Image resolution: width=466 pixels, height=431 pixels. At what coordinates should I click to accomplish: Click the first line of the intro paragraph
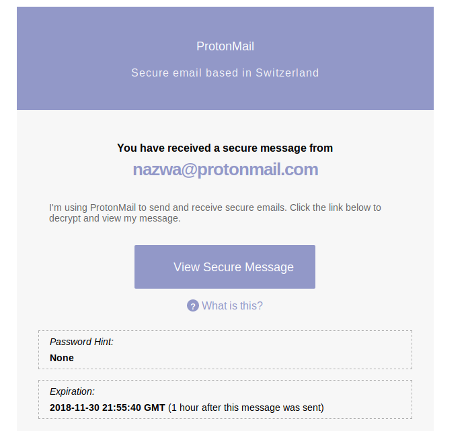tap(215, 207)
